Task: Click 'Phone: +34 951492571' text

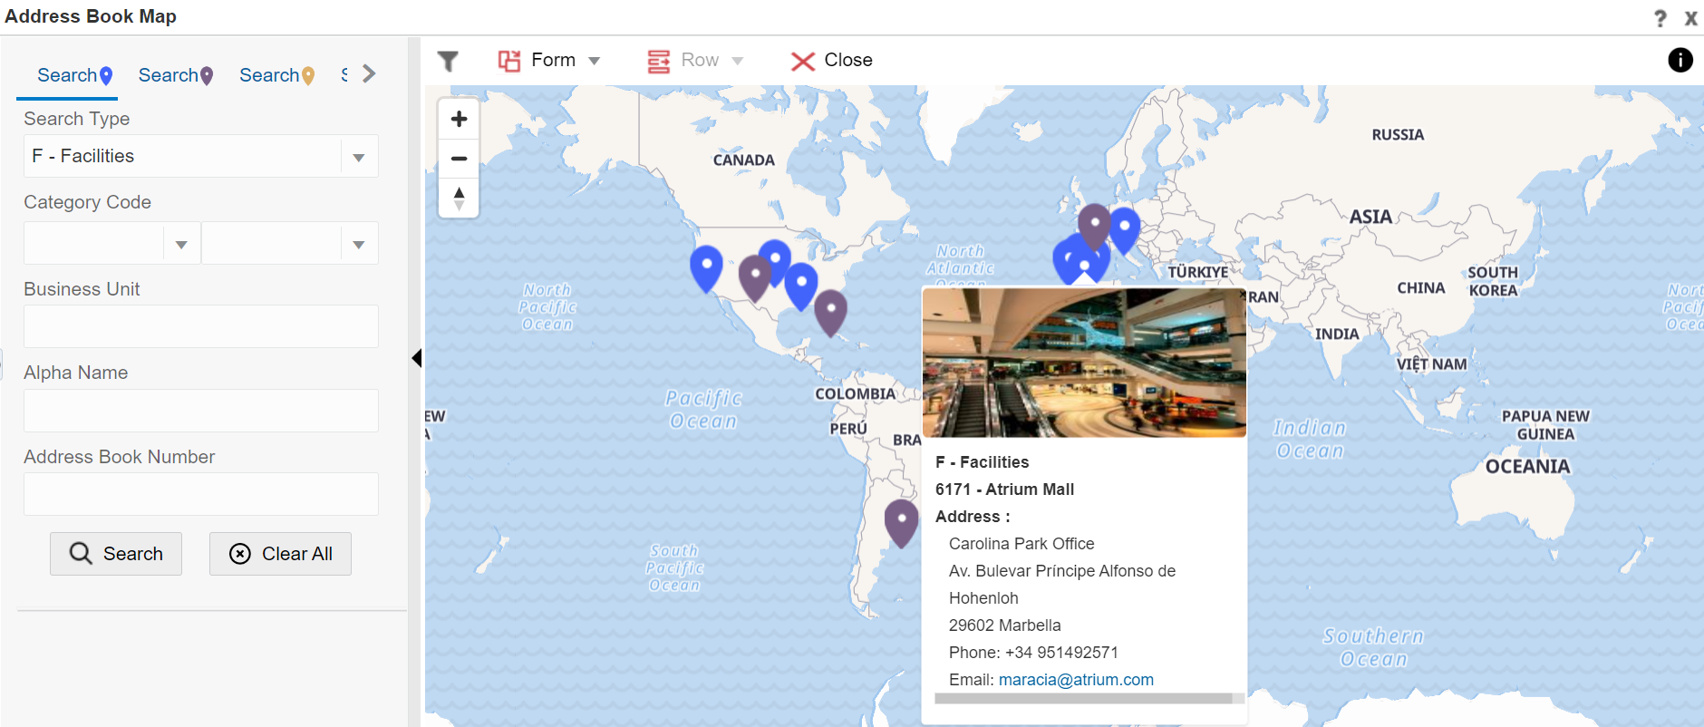Action: click(x=1033, y=653)
